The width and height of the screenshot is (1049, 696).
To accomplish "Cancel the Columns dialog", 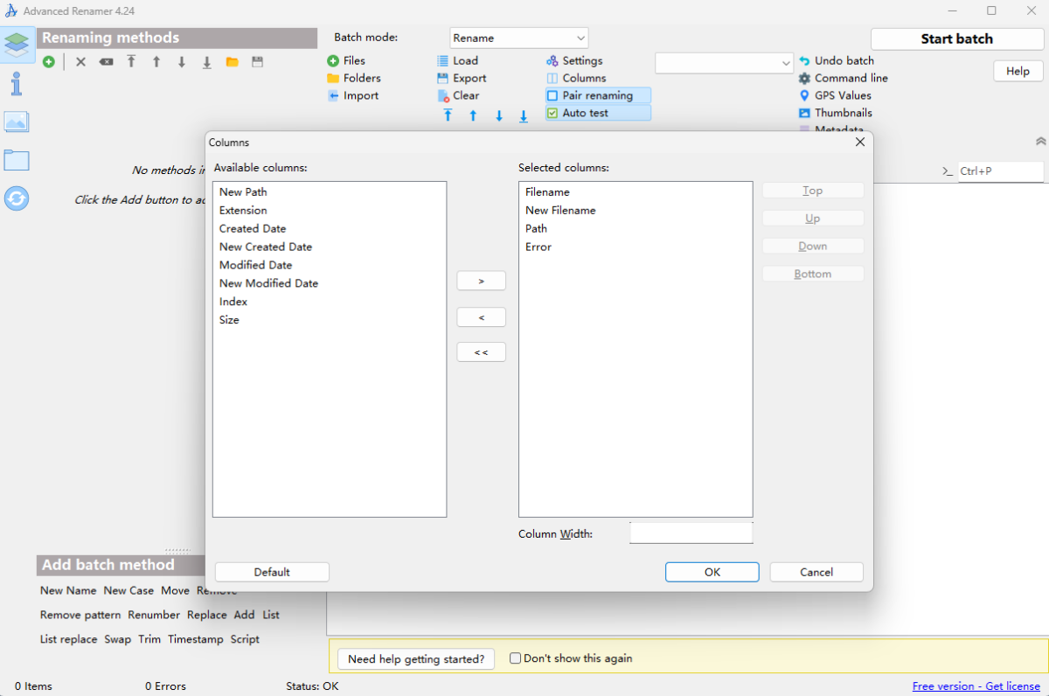I will [x=816, y=572].
